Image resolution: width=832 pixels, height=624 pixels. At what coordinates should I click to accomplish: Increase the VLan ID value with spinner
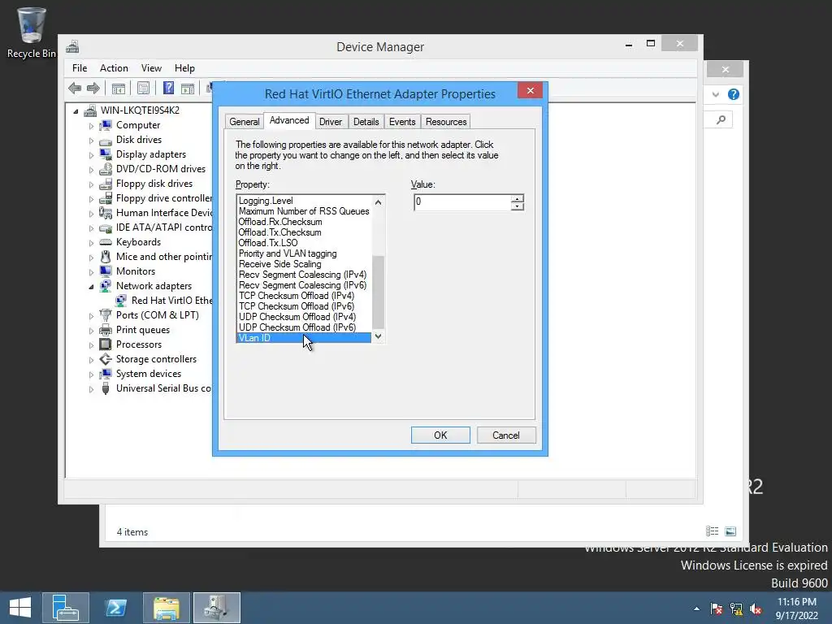(518, 198)
